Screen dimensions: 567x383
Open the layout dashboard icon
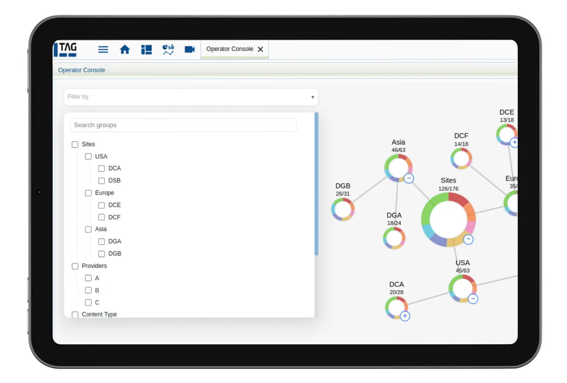(x=147, y=50)
